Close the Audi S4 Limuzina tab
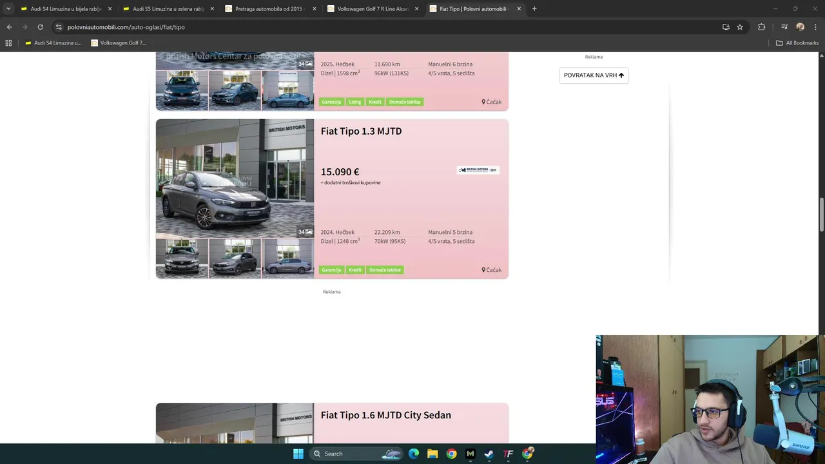The height and width of the screenshot is (464, 825). [x=110, y=9]
